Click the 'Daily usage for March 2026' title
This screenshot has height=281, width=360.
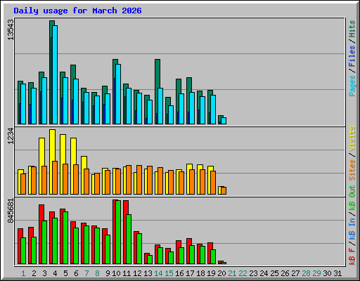tap(77, 11)
